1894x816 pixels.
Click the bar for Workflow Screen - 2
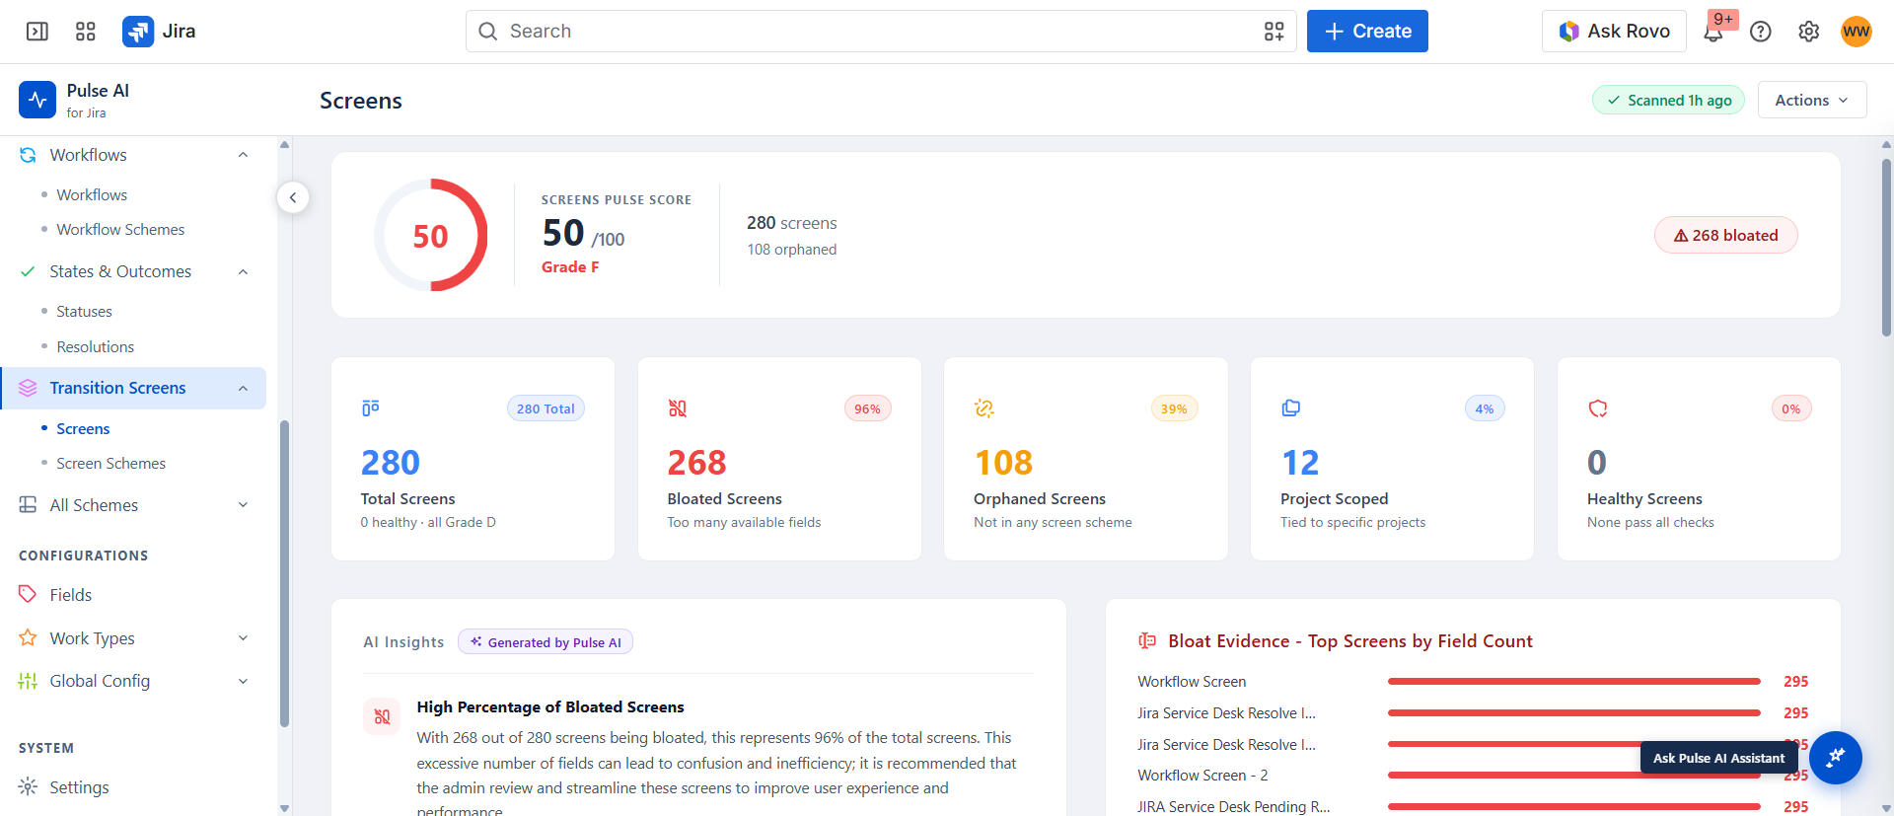pos(1574,776)
